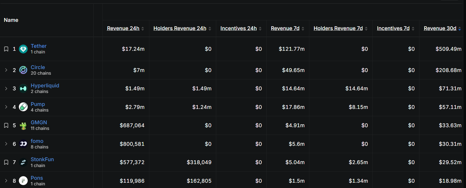The height and width of the screenshot is (188, 466).
Task: Select Hyperliquid's $71.31m revenue 30d cell
Action: click(450, 89)
